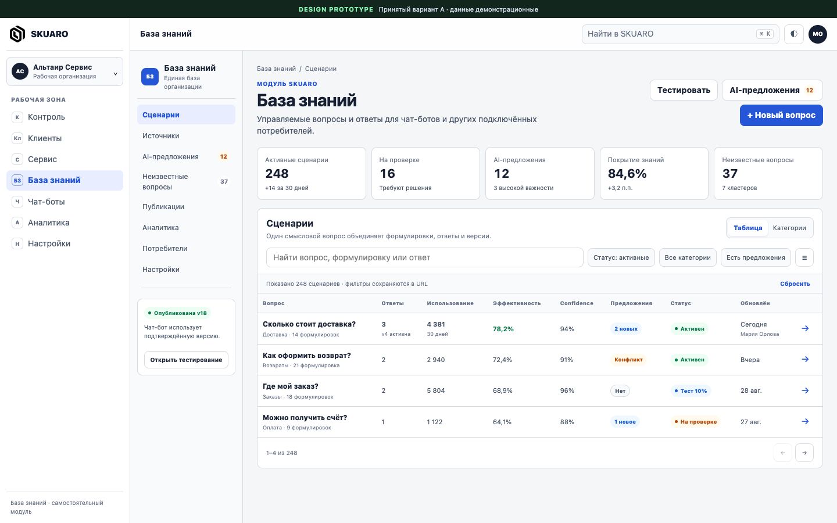Select База знаний in the main sidebar
This screenshot has width=837, height=523.
point(65,180)
